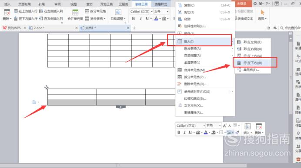301x168 pixels.
Task: Click the table move handle
Action: pyautogui.click(x=46, y=87)
